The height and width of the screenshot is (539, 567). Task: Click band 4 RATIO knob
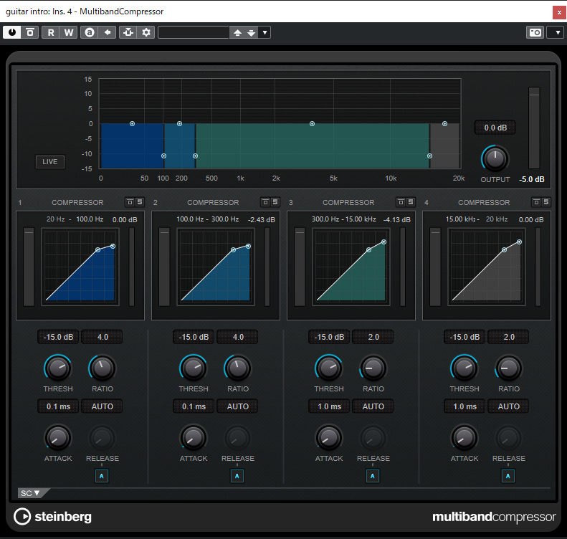[509, 368]
